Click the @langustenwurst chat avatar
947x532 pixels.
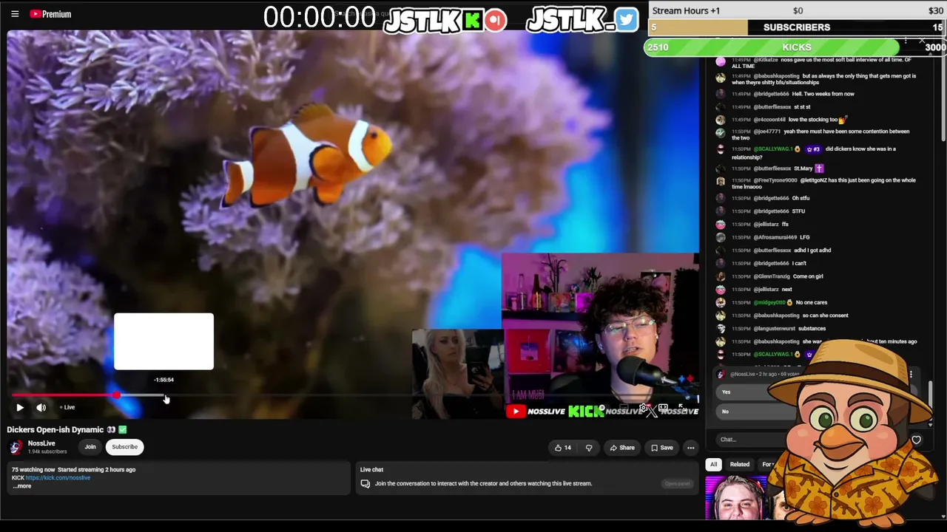[721, 328]
